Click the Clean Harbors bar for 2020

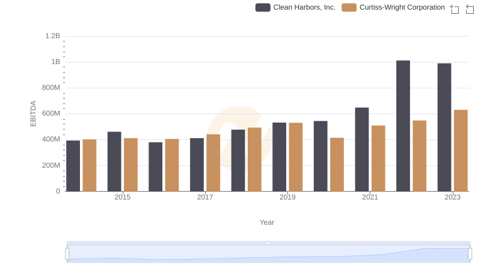[x=320, y=156]
